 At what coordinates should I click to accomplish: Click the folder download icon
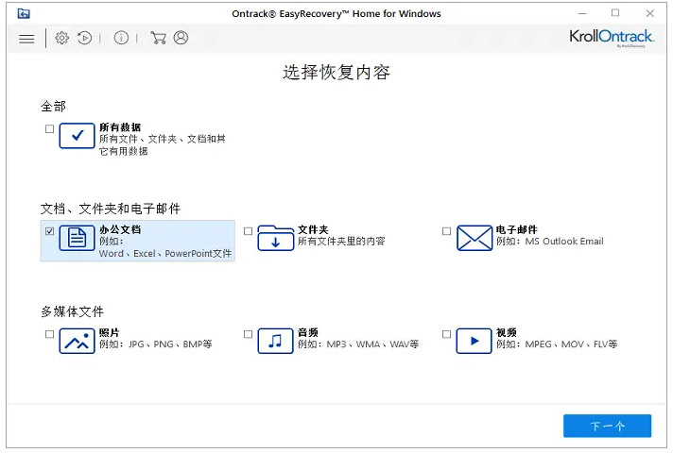276,238
